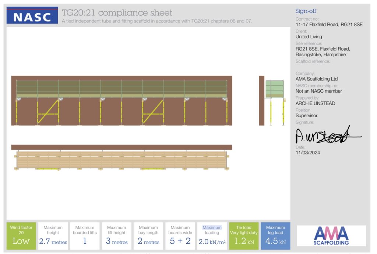Click the handwritten A. Unstead signature
The width and height of the screenshot is (377, 254).
[328, 135]
